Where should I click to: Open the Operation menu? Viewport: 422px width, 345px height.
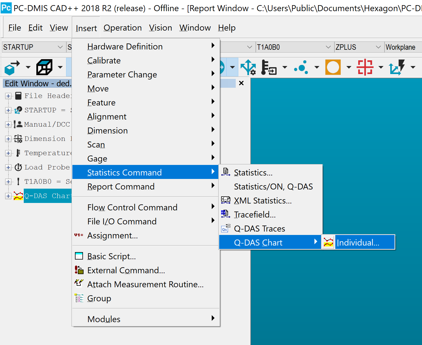point(122,27)
